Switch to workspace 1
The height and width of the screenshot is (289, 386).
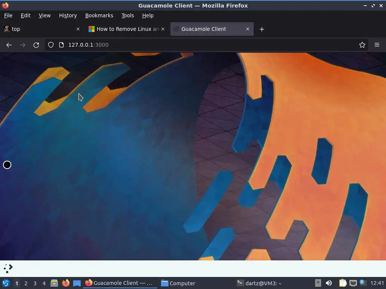click(x=17, y=283)
